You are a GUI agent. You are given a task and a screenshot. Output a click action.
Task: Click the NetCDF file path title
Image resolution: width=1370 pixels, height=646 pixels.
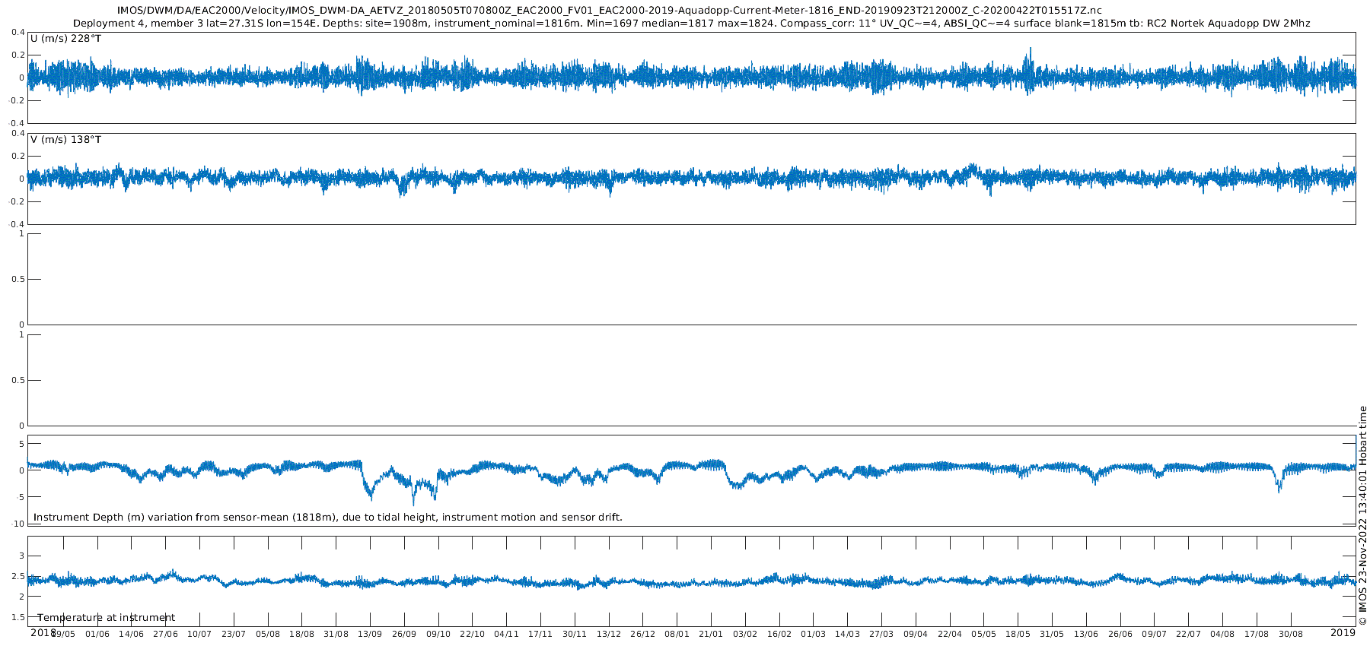click(609, 11)
